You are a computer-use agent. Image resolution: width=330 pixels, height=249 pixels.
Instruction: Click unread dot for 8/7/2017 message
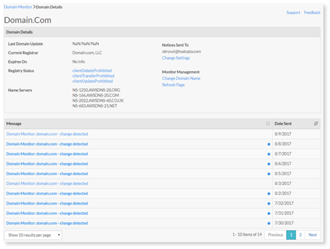click(269, 154)
